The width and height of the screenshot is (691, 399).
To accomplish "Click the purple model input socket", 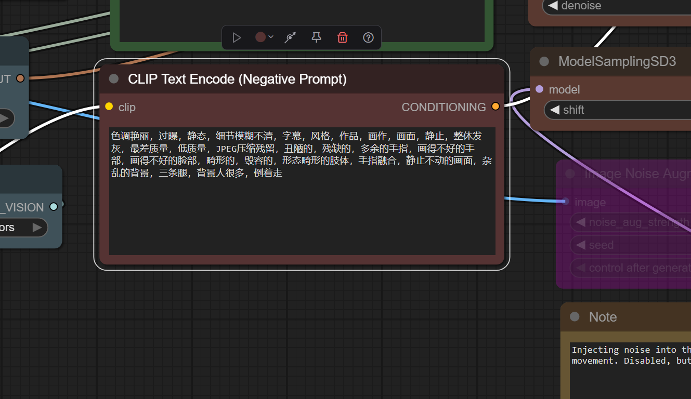I will coord(539,89).
